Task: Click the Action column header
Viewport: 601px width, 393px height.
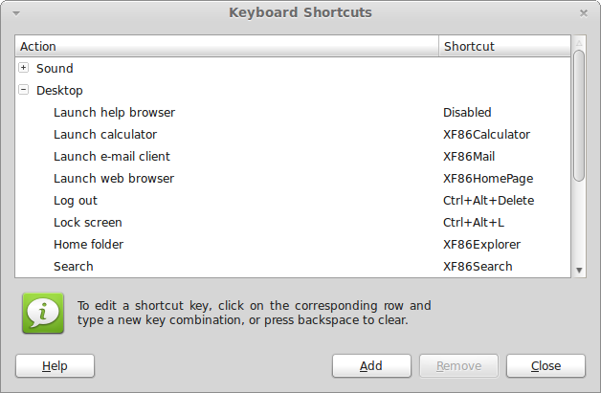Action: click(227, 46)
